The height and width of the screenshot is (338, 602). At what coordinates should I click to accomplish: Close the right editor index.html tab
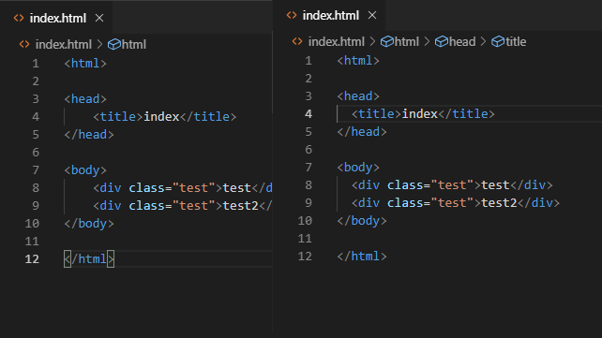(x=372, y=15)
